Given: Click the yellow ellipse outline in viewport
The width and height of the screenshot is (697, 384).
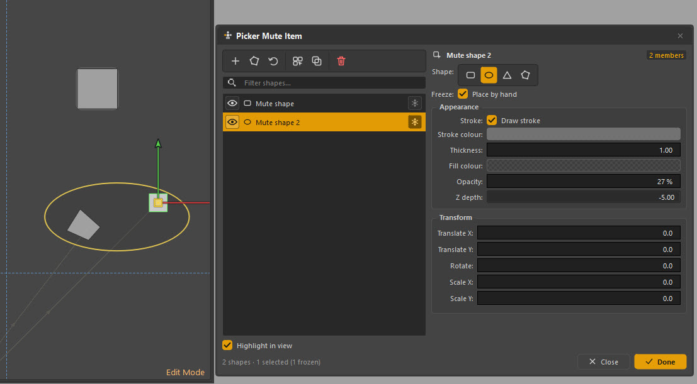Looking at the screenshot, I should pyautogui.click(x=117, y=184).
